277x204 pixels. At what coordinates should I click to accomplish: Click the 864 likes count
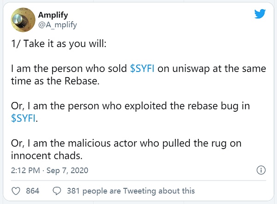tap(32, 191)
